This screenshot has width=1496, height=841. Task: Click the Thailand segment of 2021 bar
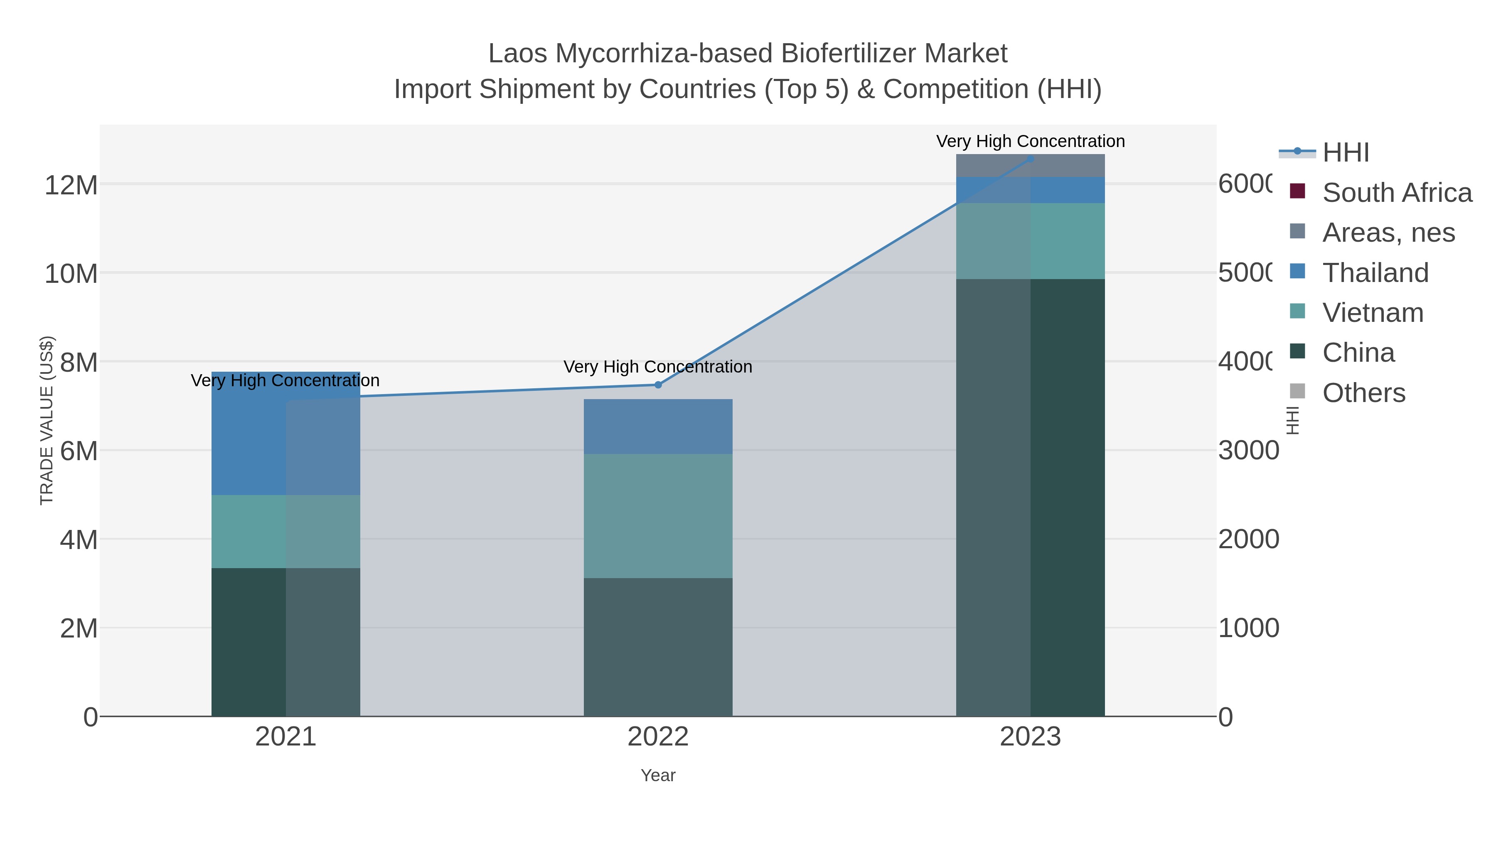pos(286,434)
